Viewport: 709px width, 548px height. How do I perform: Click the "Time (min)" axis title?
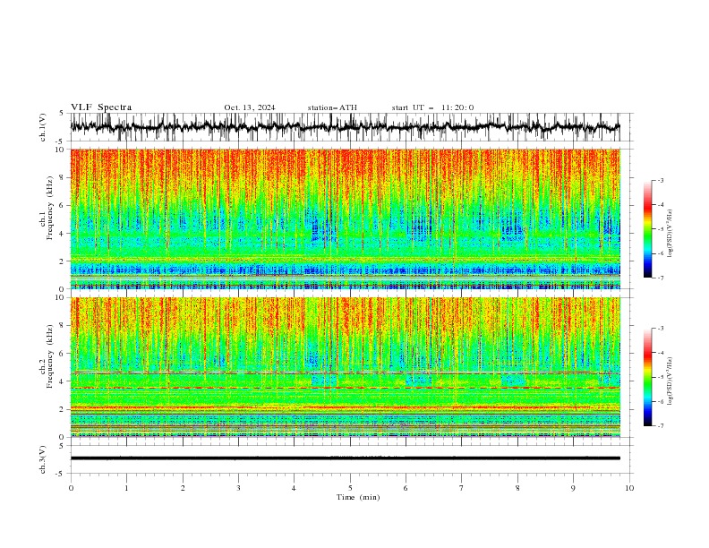click(358, 497)
